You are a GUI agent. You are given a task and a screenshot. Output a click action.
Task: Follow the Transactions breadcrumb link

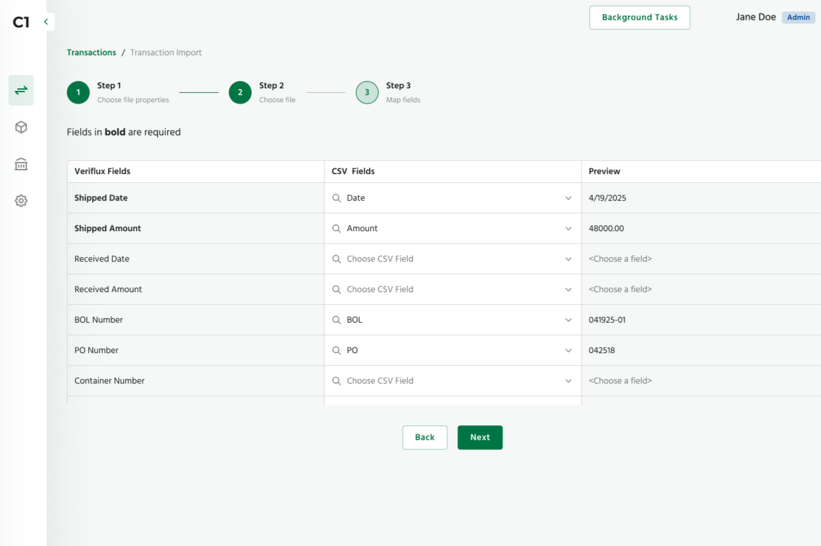[x=91, y=53]
